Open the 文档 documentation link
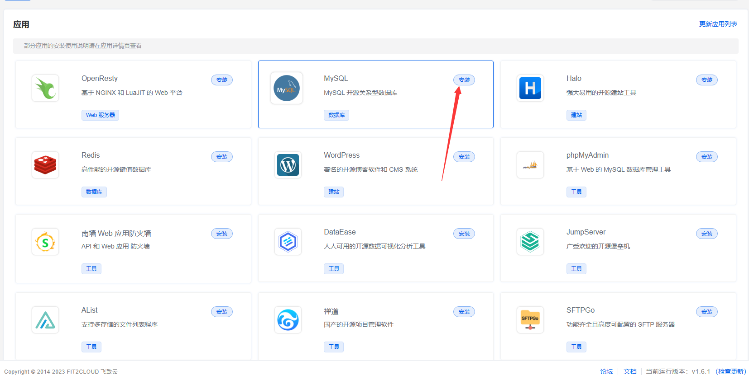 pos(630,371)
